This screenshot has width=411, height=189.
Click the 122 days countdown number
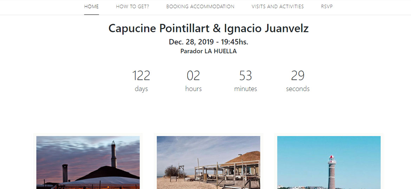pos(141,76)
